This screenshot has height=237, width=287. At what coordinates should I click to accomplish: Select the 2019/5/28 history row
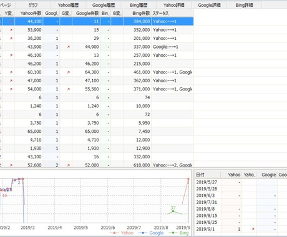point(241,189)
